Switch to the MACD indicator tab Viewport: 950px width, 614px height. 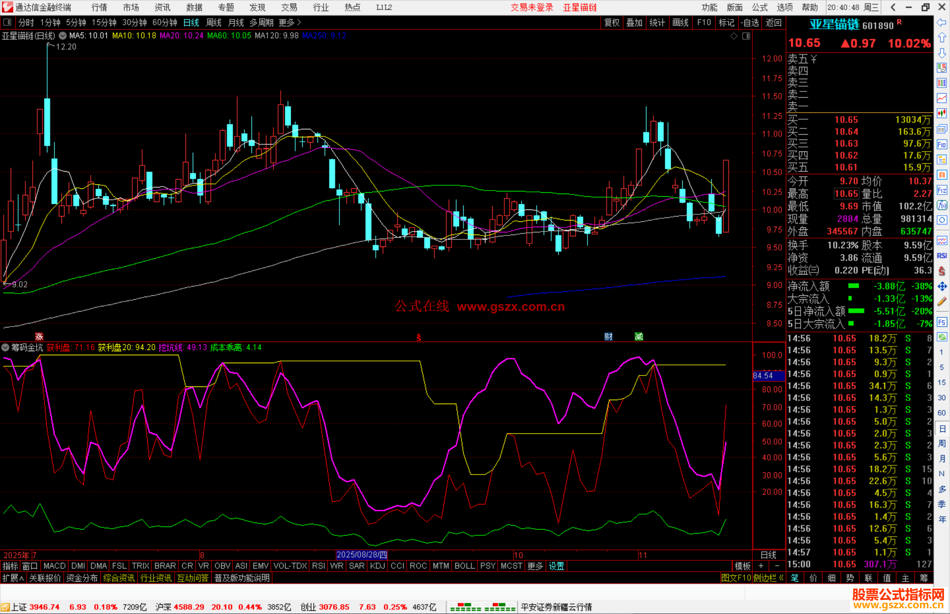[55, 566]
